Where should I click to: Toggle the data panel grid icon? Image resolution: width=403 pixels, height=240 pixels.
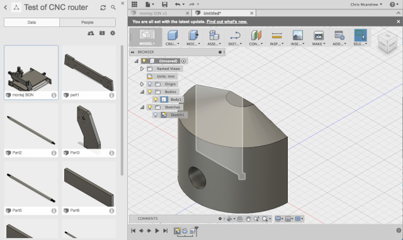point(134,4)
